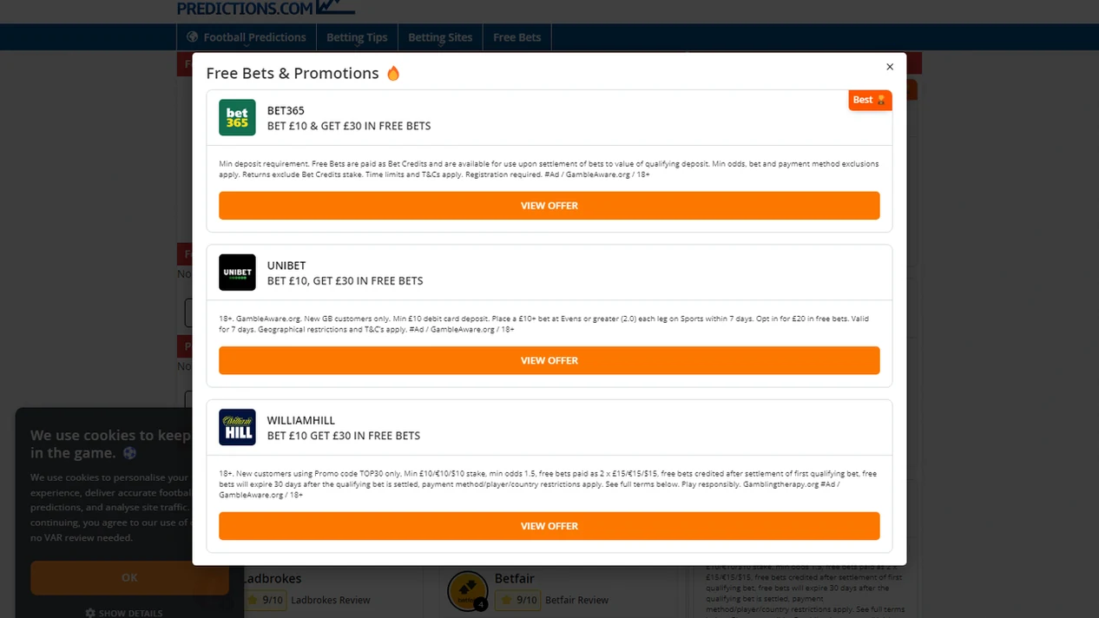Click the Unibet logo icon
Image resolution: width=1099 pixels, height=618 pixels.
pyautogui.click(x=237, y=273)
